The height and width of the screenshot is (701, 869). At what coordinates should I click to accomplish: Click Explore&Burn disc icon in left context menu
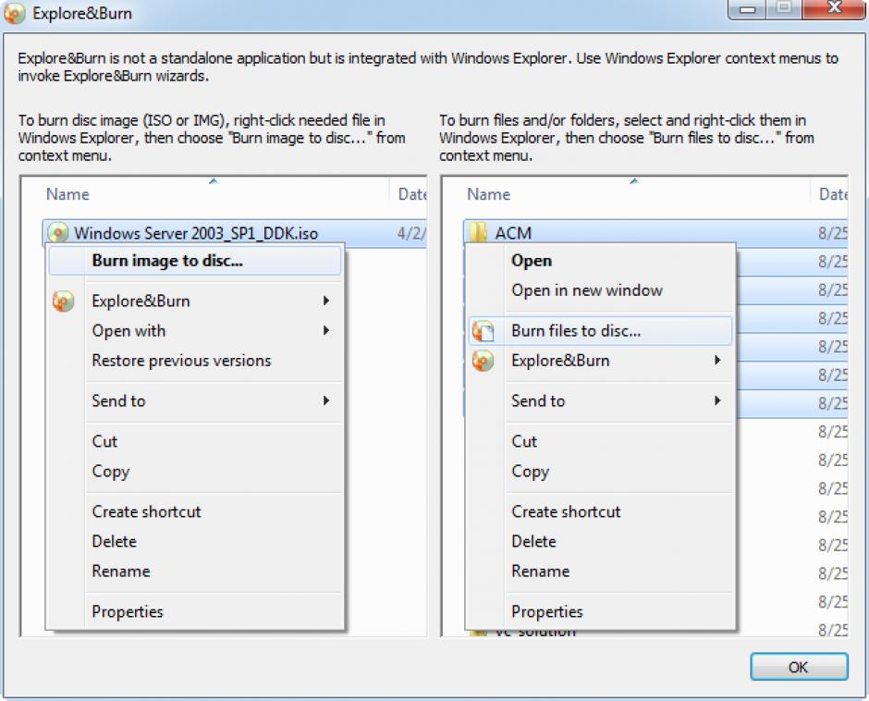click(x=63, y=301)
